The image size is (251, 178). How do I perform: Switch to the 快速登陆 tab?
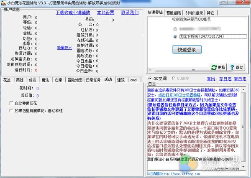click(155, 13)
